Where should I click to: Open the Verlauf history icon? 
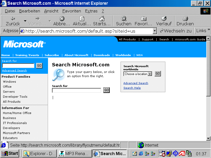(164, 19)
